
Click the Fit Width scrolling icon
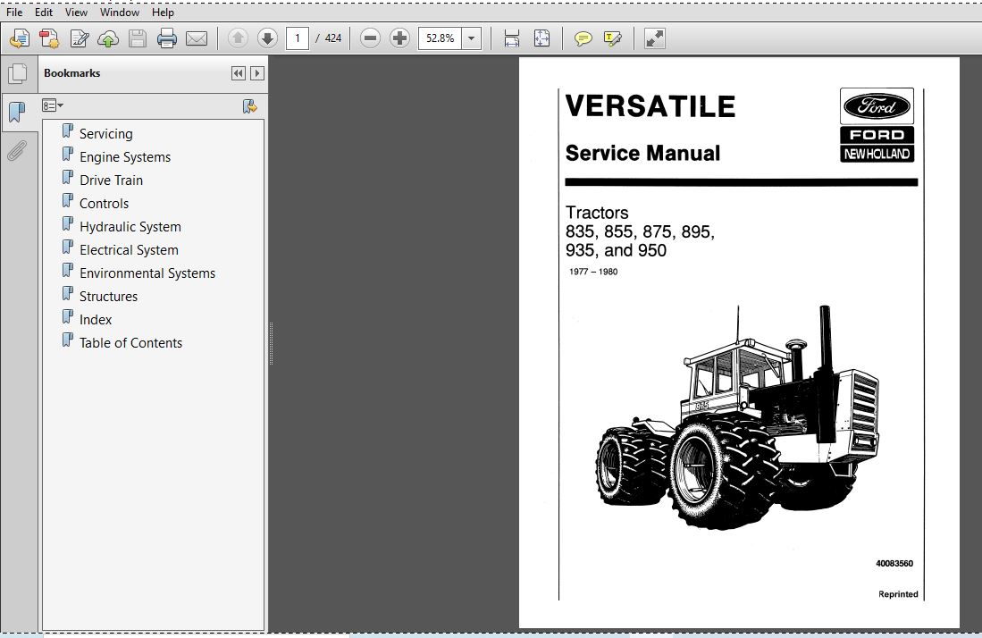point(512,38)
